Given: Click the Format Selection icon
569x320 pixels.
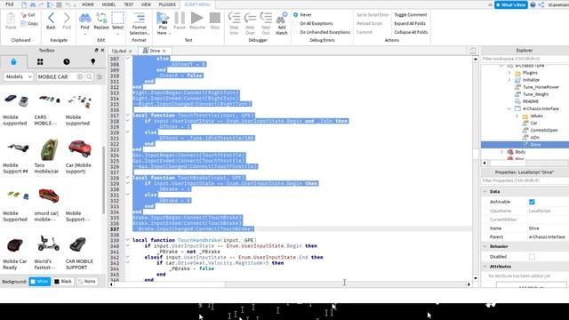Looking at the screenshot, I should [140, 18].
